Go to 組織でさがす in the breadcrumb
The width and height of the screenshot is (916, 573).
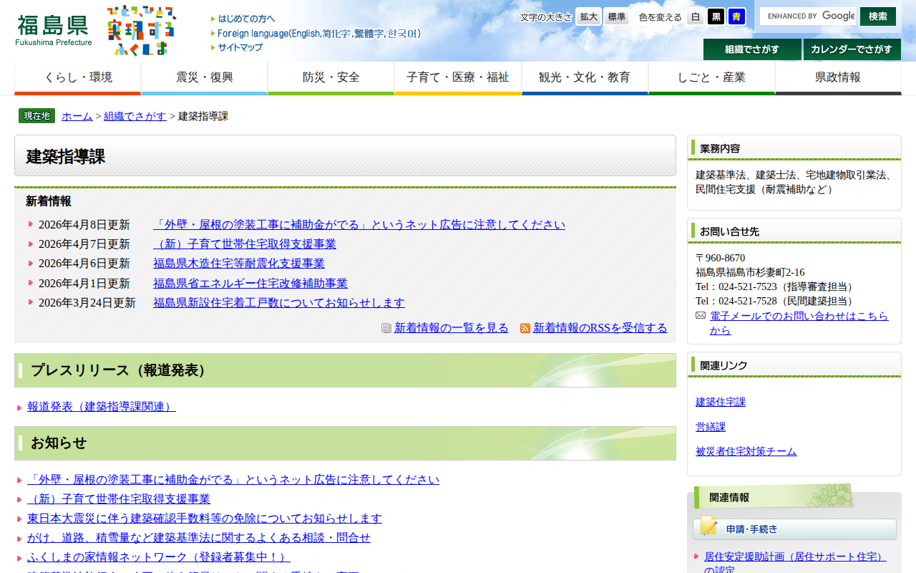point(135,116)
